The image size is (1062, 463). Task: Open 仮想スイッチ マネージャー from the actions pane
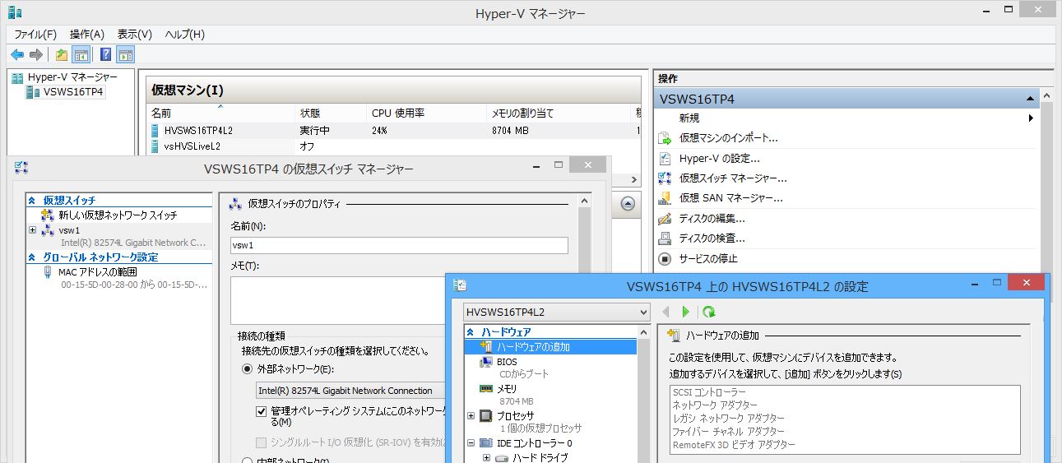tap(732, 178)
